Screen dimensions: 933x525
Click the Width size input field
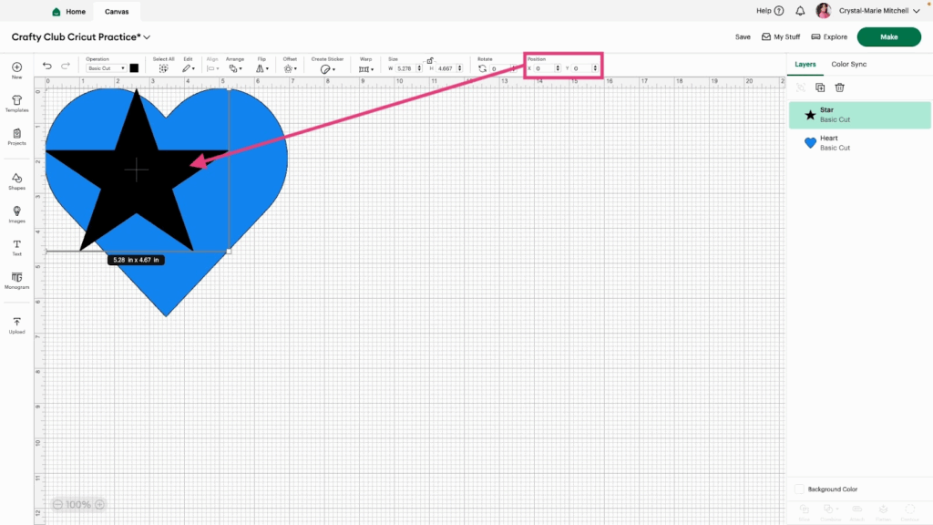[x=405, y=68]
